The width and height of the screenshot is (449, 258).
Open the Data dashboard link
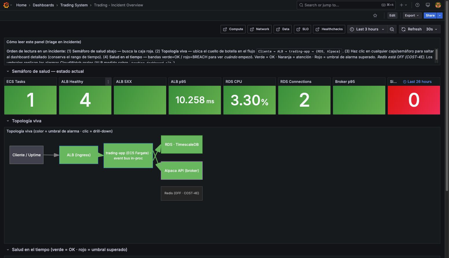click(283, 29)
